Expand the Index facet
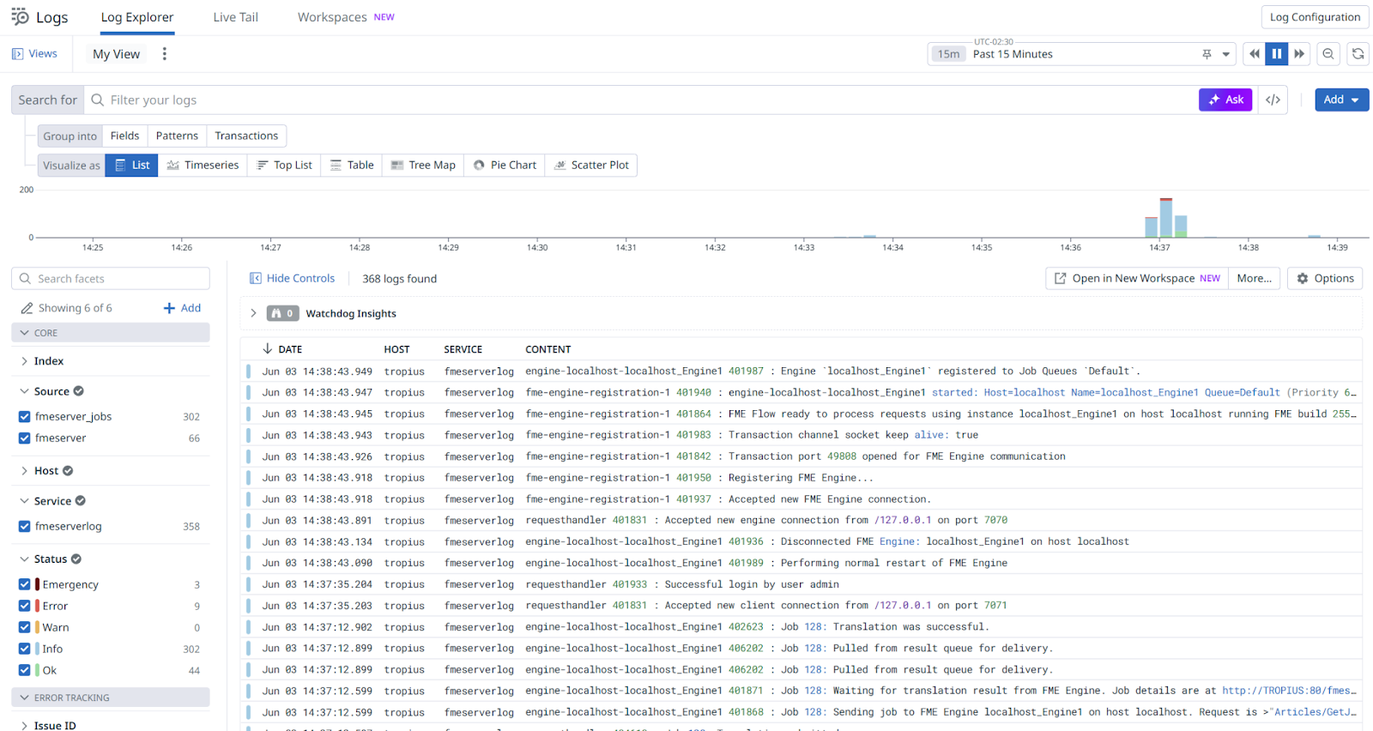The image size is (1373, 731). (x=24, y=361)
